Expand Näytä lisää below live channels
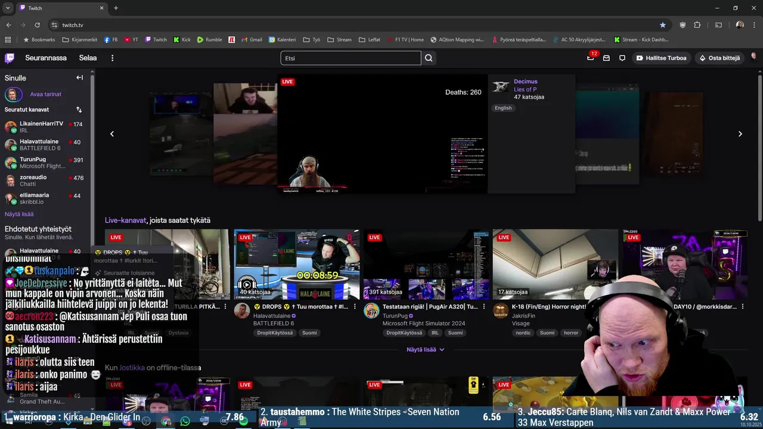The height and width of the screenshot is (429, 763). [x=426, y=350]
